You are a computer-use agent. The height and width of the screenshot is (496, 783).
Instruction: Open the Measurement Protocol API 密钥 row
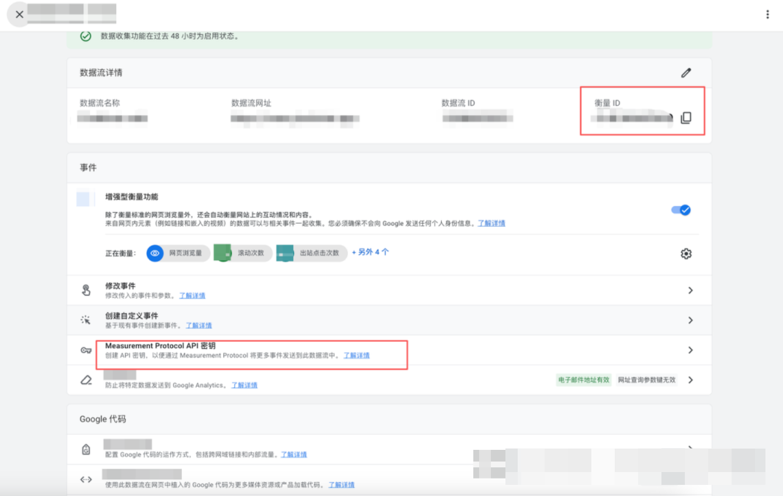(x=160, y=346)
